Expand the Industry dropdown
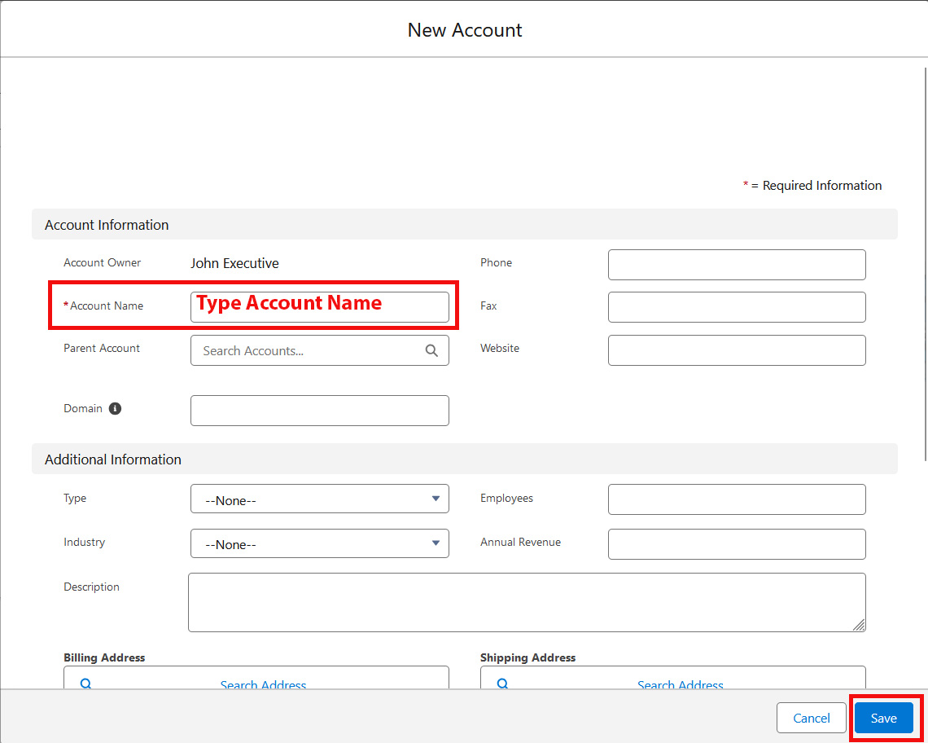Image resolution: width=928 pixels, height=743 pixels. (319, 543)
